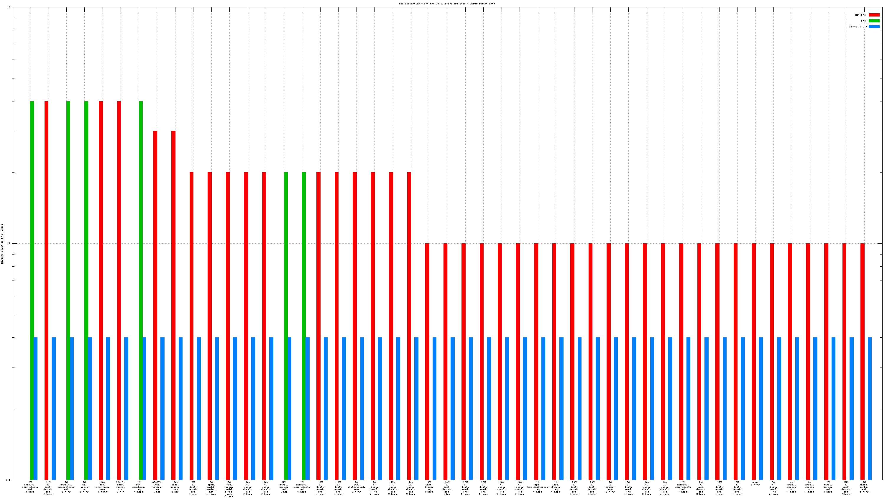The height and width of the screenshot is (499, 887).
Task: Click the 'none 9 hops' axis label
Action: (755, 483)
